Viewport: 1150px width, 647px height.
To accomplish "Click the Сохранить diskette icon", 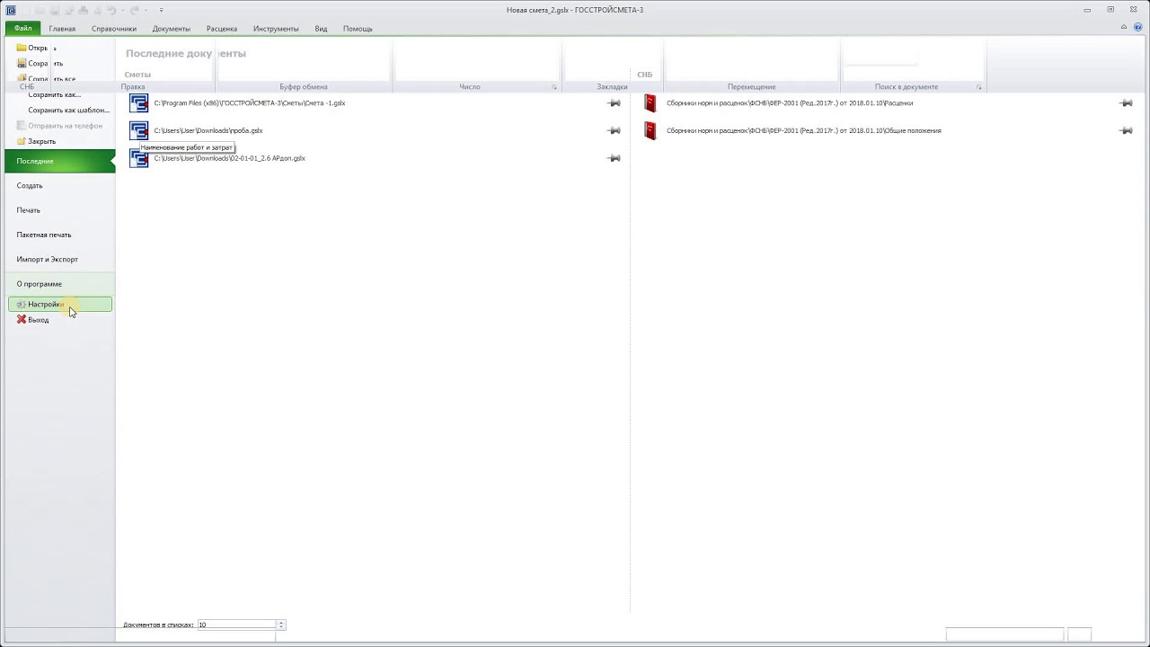I will 22,64.
